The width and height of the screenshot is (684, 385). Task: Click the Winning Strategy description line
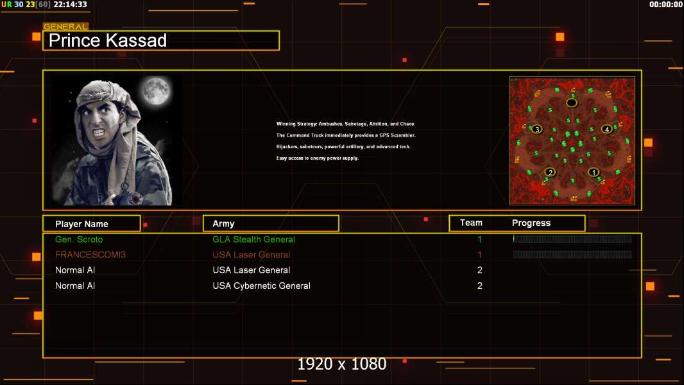[345, 124]
